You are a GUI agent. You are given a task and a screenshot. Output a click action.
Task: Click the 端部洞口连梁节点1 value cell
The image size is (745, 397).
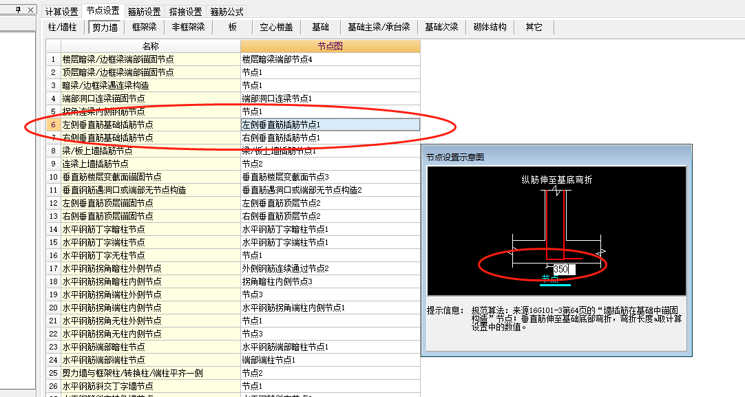[330, 98]
